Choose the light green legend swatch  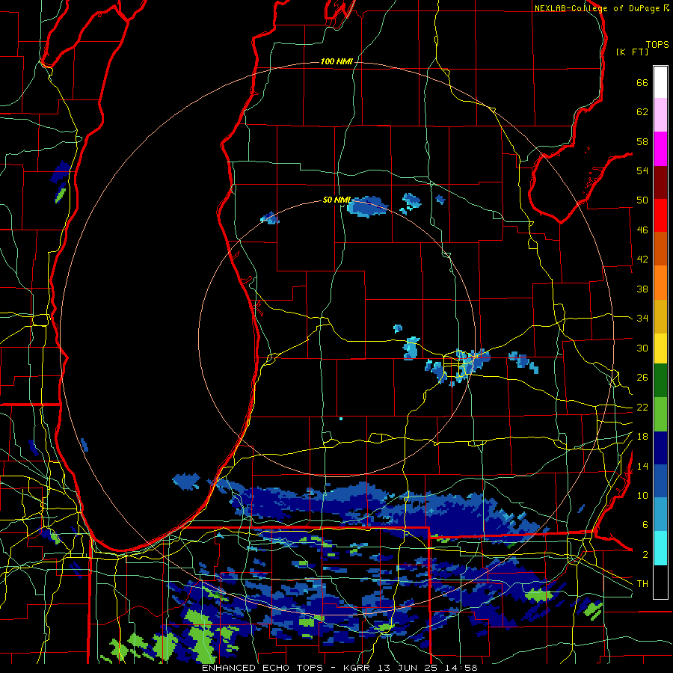point(660,414)
